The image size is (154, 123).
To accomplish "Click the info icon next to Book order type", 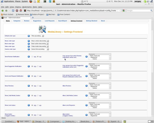I will 29,44.
